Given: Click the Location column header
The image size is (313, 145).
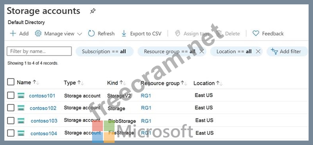Looking at the screenshot, I should pyautogui.click(x=204, y=83).
